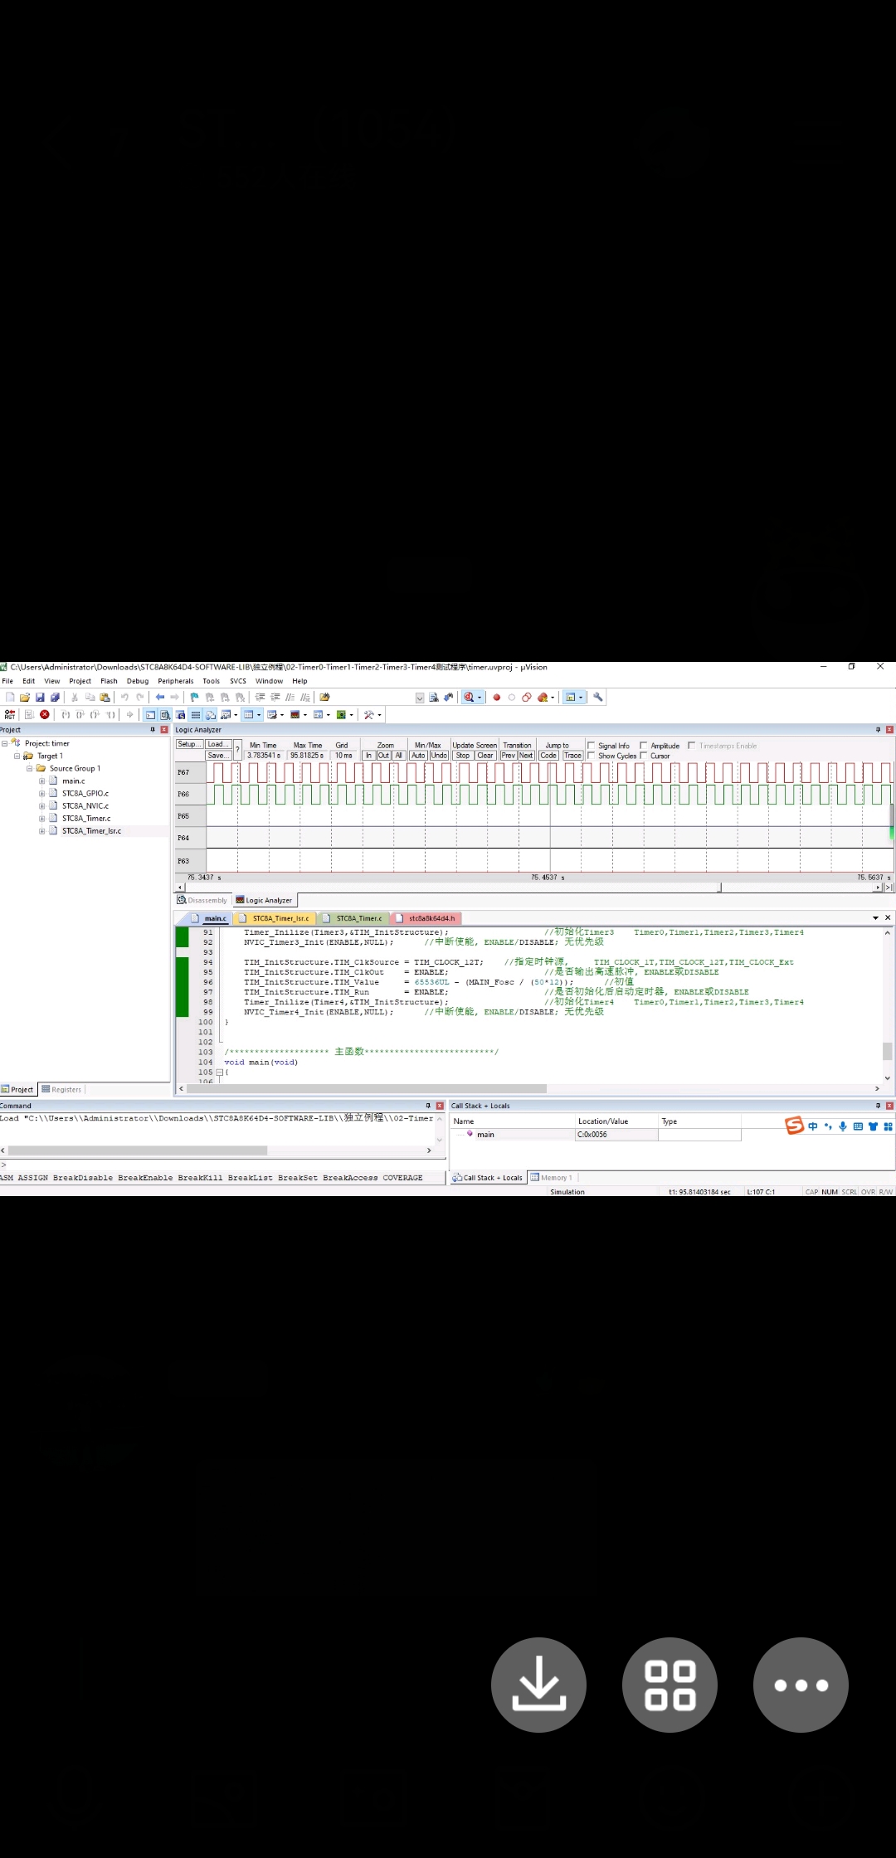
Task: Select the main row in Call Stack
Action: click(x=596, y=1135)
